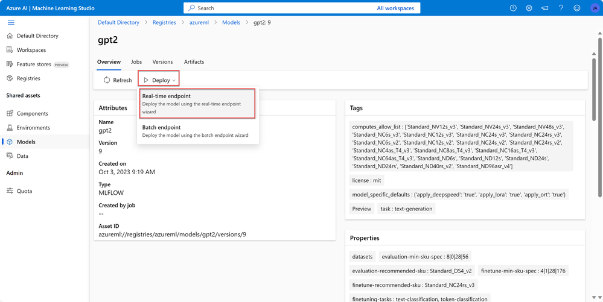
Task: Expand the Deploy dropdown chevron
Action: click(x=174, y=81)
